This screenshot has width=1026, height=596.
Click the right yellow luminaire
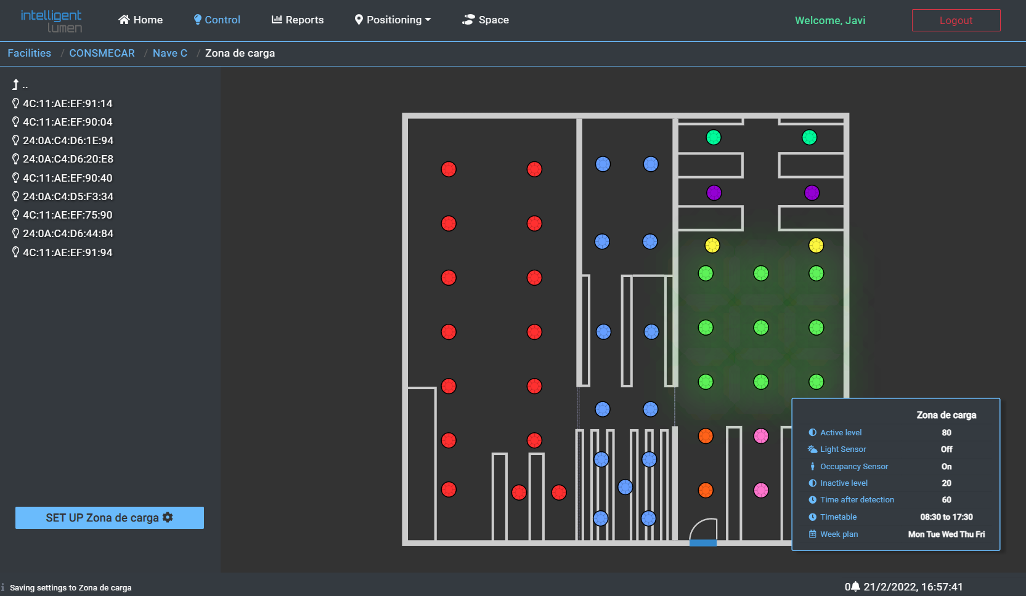click(x=816, y=246)
